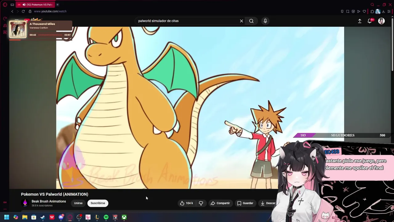Open ad blocker shield icon
This screenshot has height=222, width=394.
(x=353, y=11)
